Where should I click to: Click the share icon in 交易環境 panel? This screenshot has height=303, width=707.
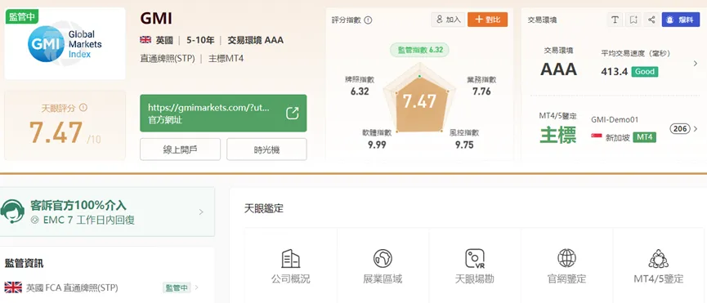coord(651,20)
